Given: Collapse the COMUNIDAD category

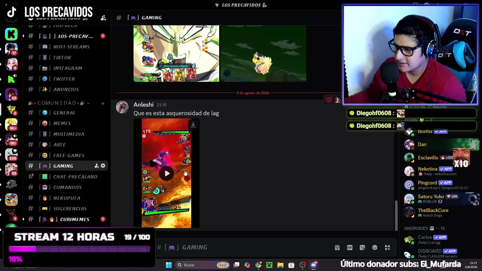Looking at the screenshot, I should (58, 103).
